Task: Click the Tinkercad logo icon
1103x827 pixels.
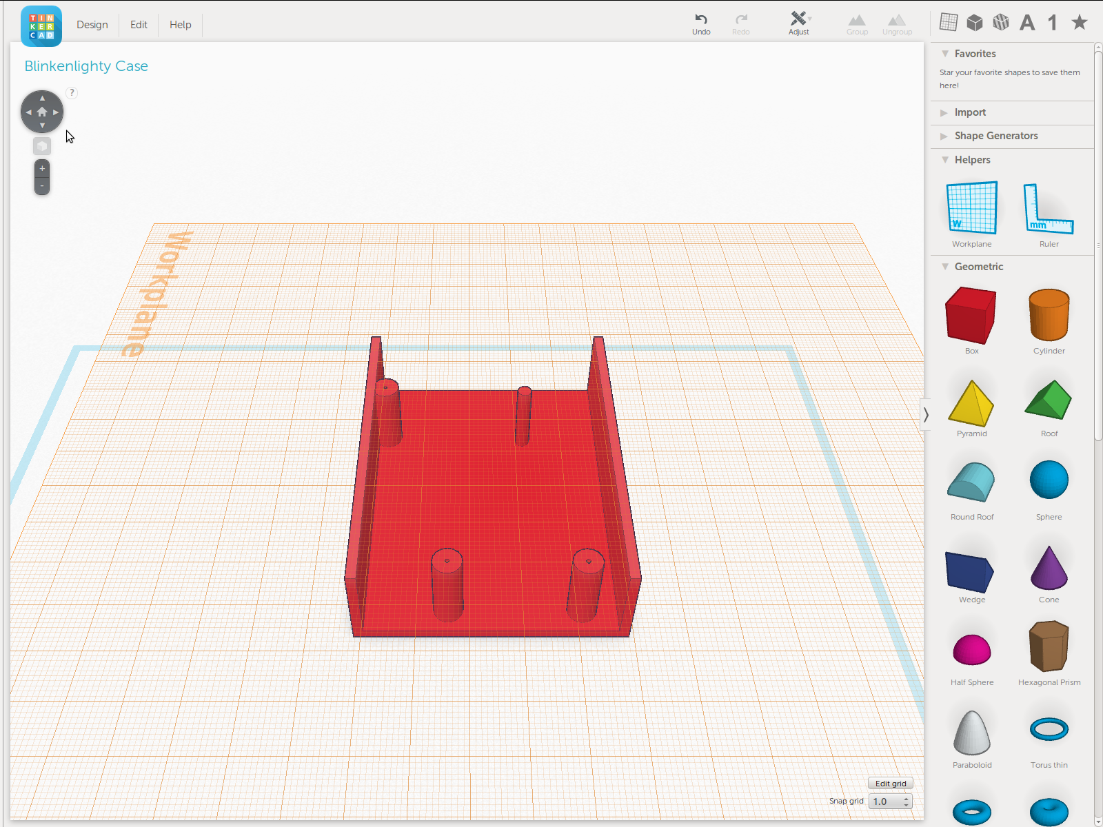Action: 41,25
